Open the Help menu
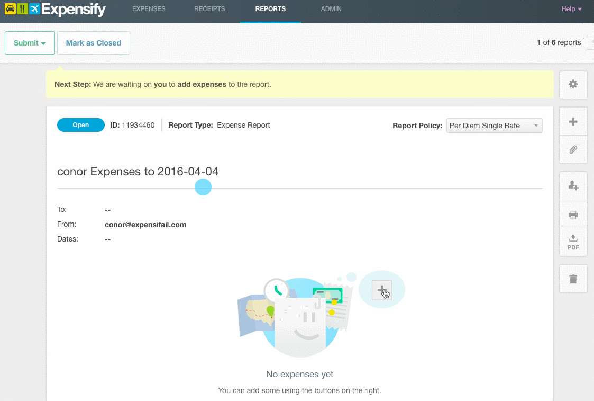Image resolution: width=594 pixels, height=401 pixels. (x=571, y=9)
